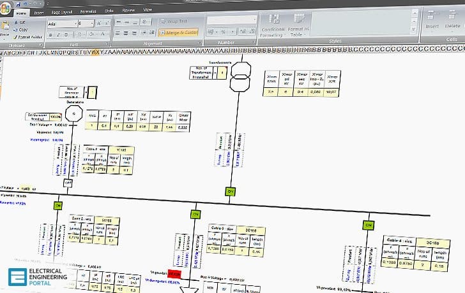This screenshot has height=293, width=465.
Task: Click the Fill Color paint bucket
Action: (92, 34)
